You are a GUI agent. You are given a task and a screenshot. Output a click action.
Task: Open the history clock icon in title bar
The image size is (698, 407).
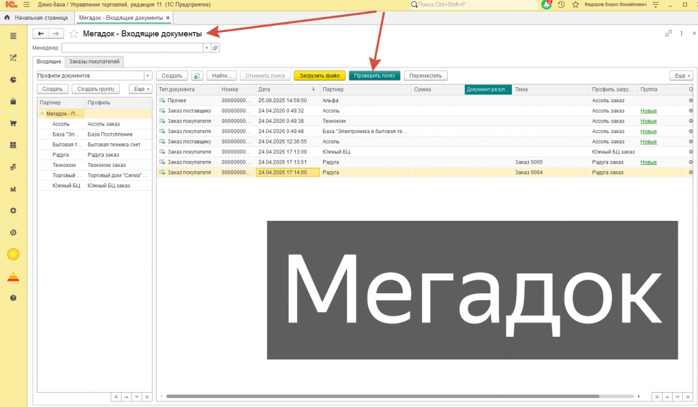(562, 5)
